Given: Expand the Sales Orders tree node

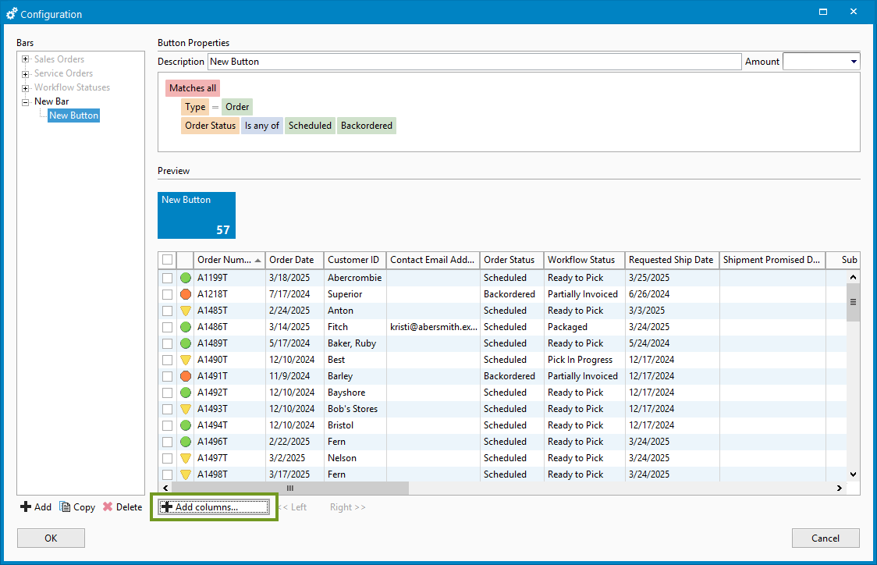Looking at the screenshot, I should pyautogui.click(x=26, y=59).
